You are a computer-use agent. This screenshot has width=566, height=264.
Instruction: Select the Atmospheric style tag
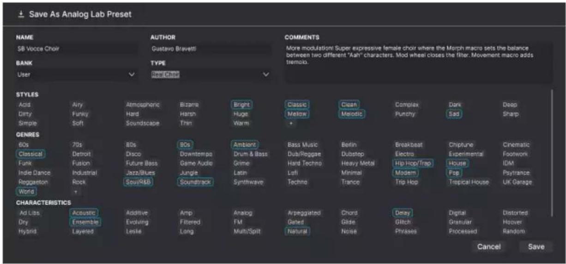coord(143,105)
